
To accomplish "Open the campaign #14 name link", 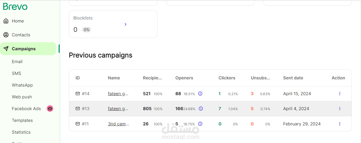I will [x=118, y=94].
